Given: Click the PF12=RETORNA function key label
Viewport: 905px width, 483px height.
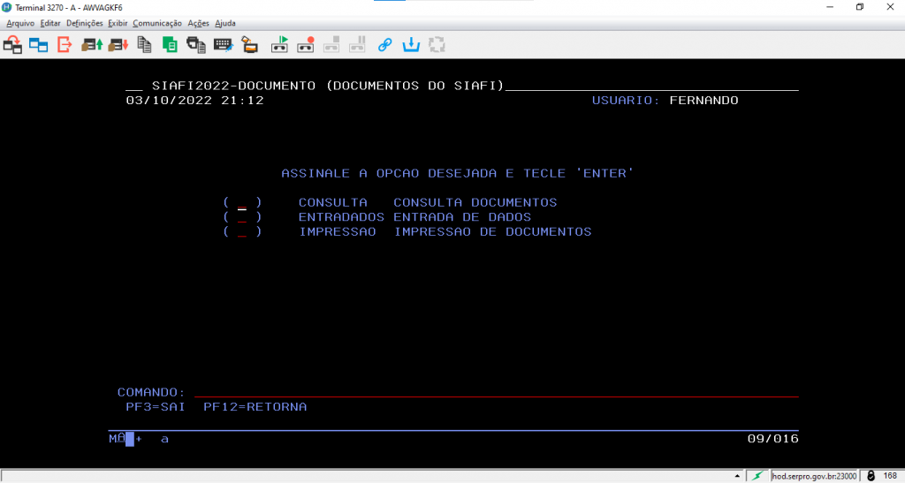Looking at the screenshot, I should tap(255, 407).
